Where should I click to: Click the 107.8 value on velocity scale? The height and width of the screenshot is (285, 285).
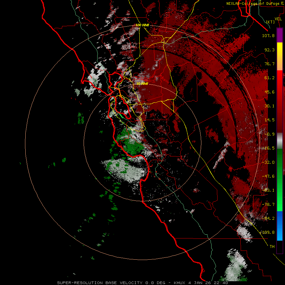(x=268, y=35)
